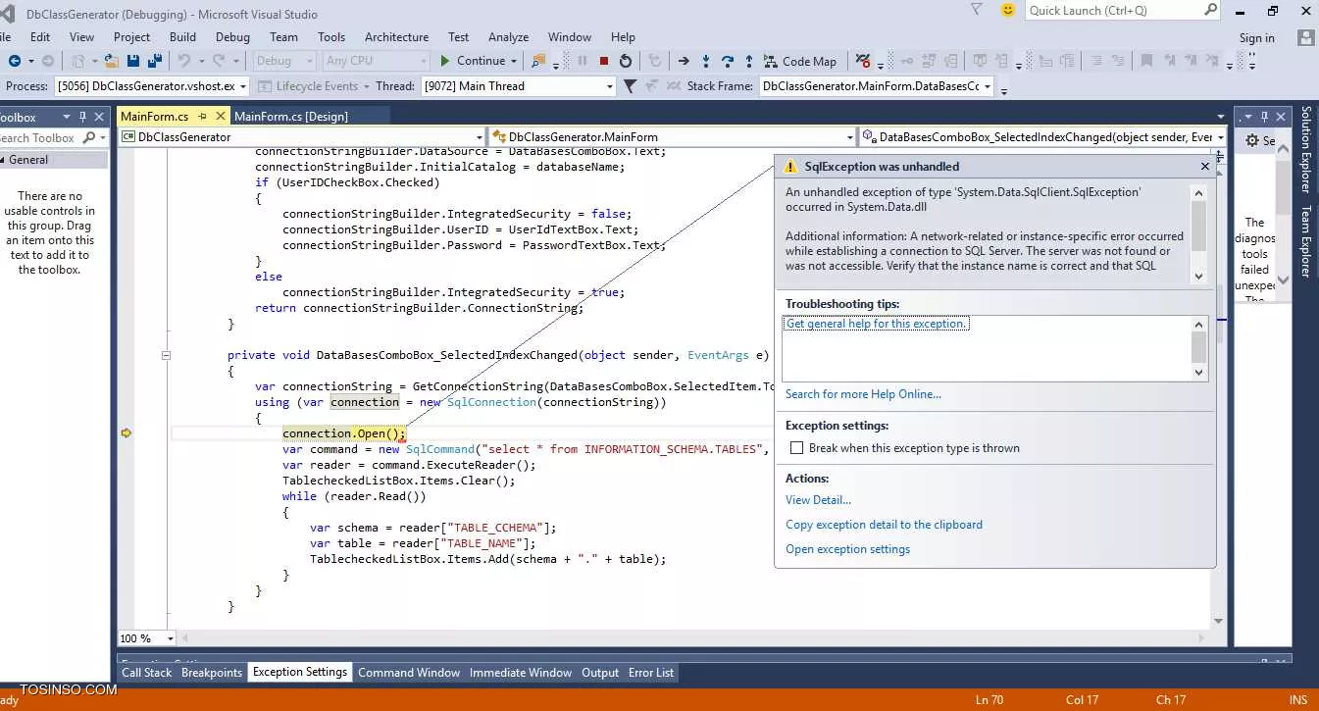Image resolution: width=1319 pixels, height=711 pixels.
Task: Open the Debug menu
Action: click(232, 37)
